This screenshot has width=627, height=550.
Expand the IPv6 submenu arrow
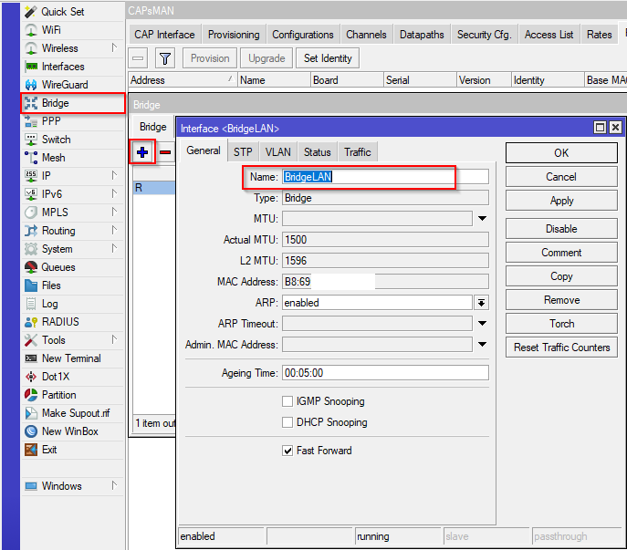[114, 194]
